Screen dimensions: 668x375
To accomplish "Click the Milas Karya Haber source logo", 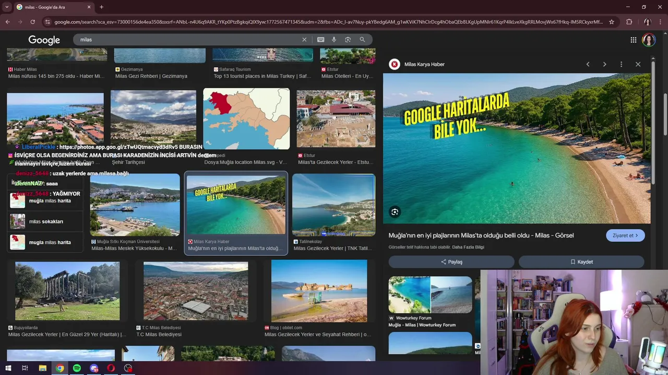I will 395,64.
